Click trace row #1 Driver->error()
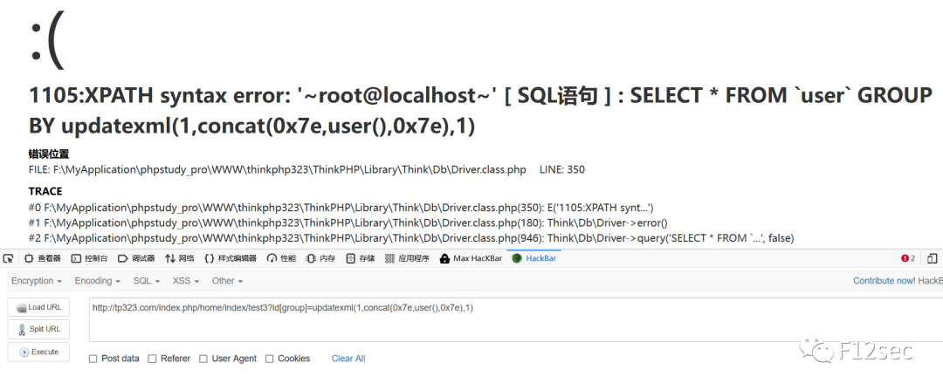The height and width of the screenshot is (390, 943). point(348,223)
